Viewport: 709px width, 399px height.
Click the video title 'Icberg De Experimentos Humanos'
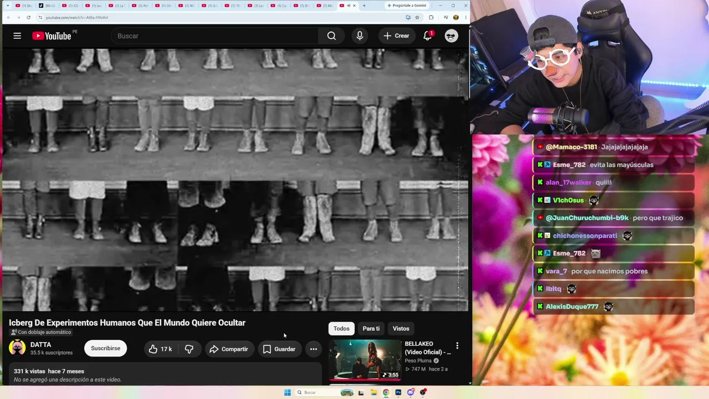point(127,323)
